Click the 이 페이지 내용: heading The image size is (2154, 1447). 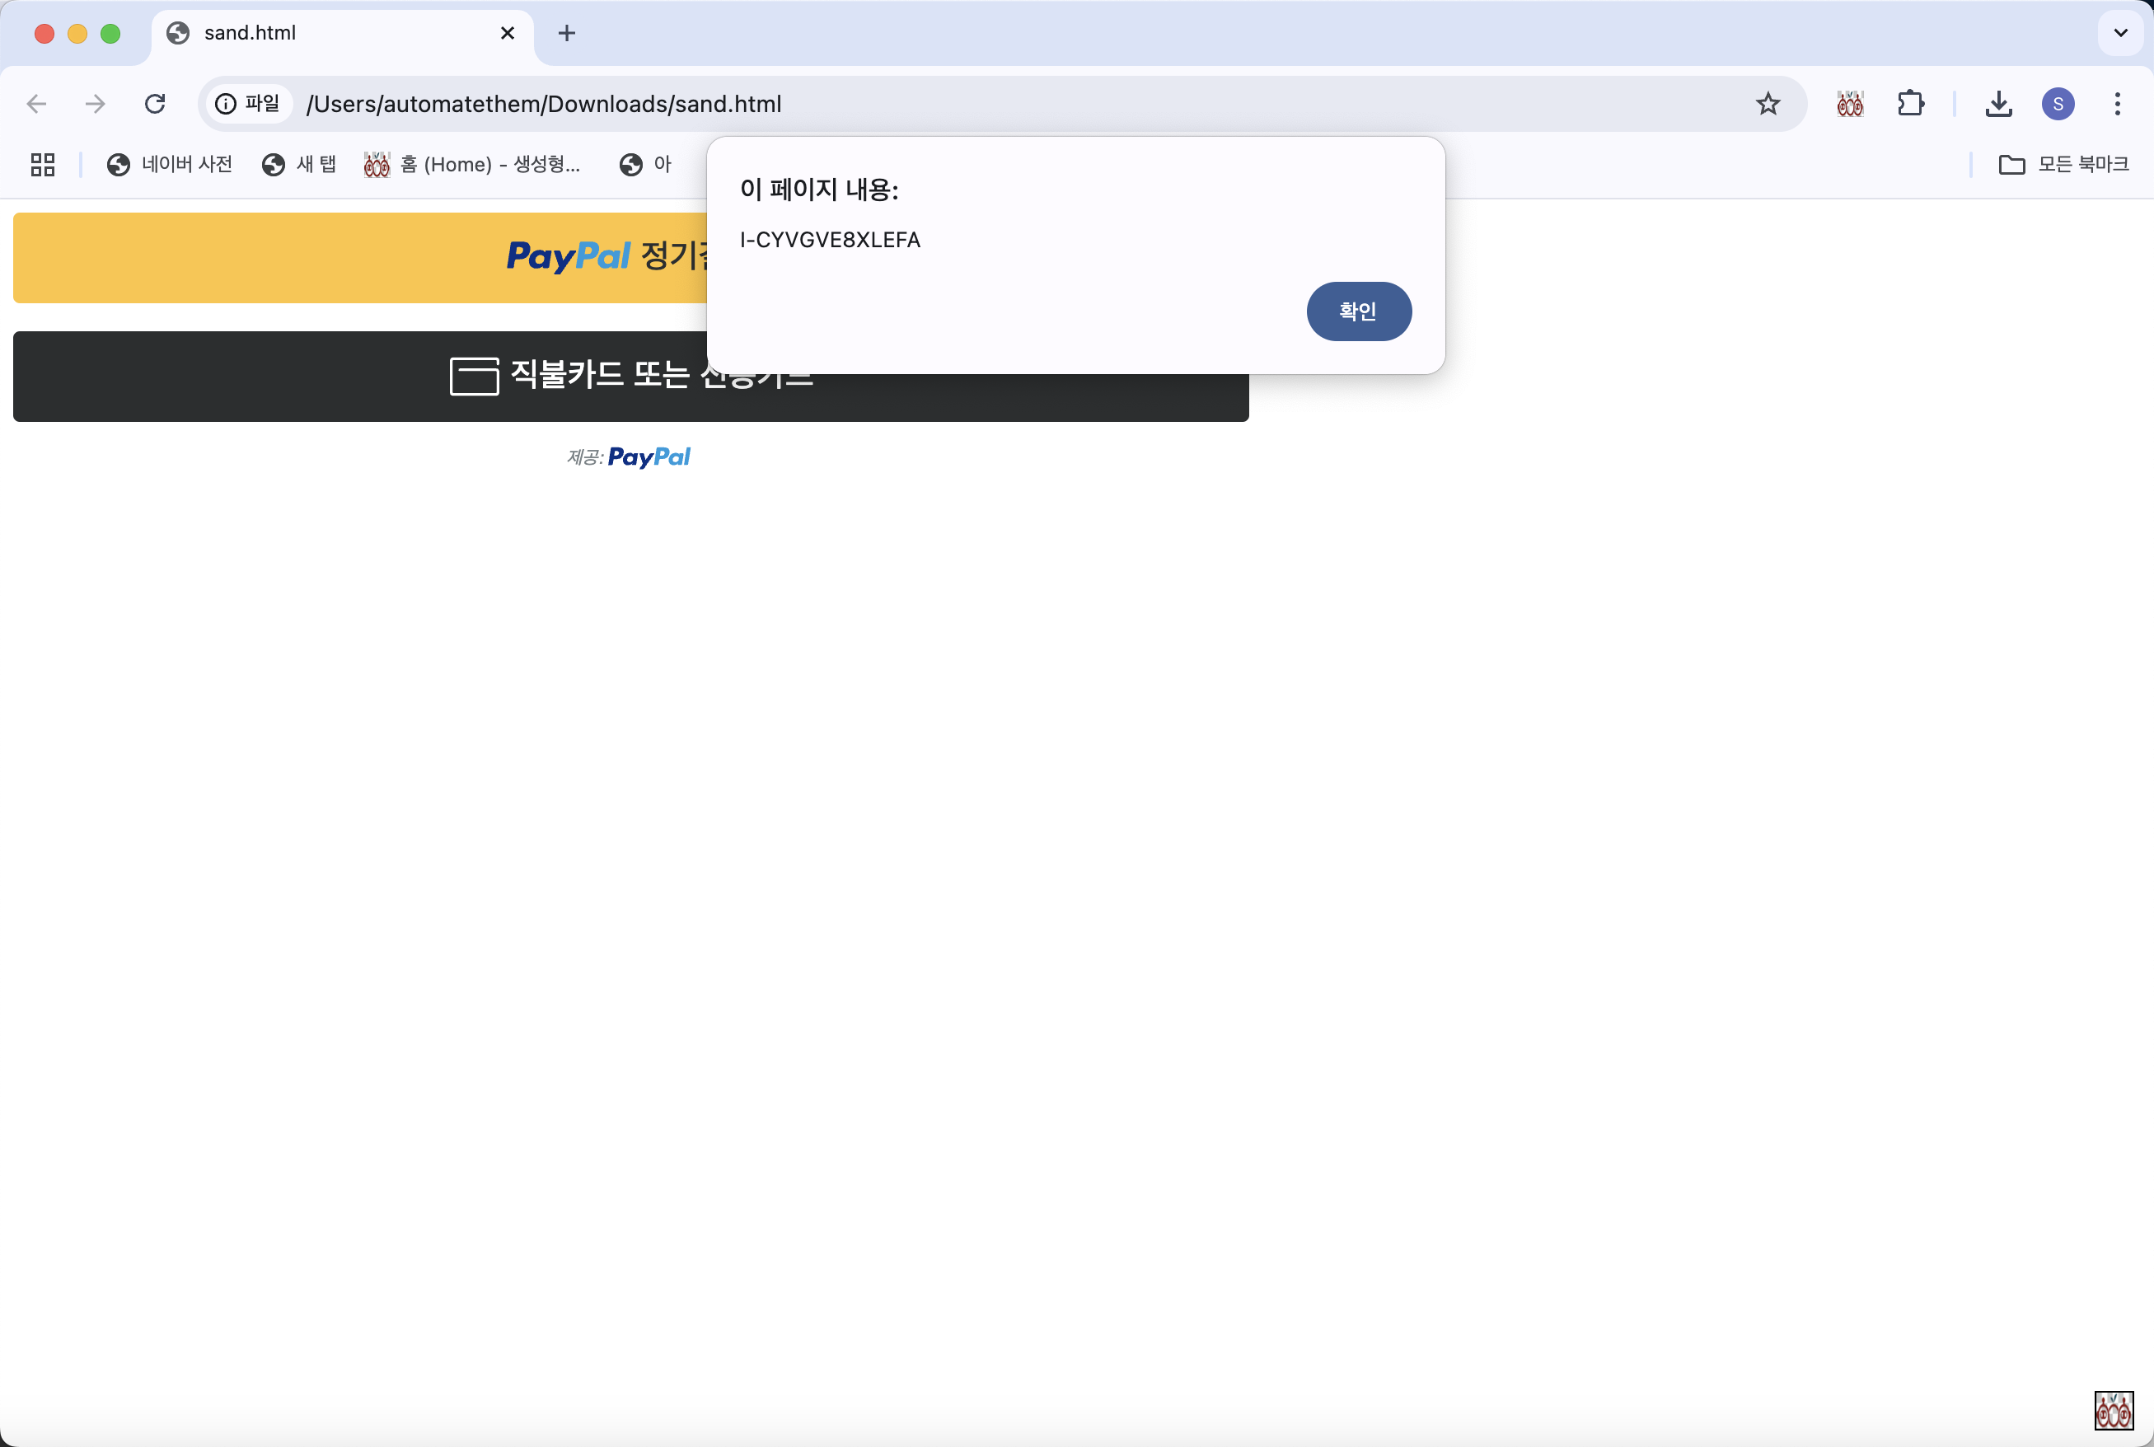(818, 190)
